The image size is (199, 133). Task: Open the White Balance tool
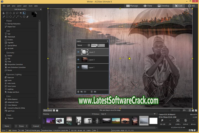(x=11, y=99)
